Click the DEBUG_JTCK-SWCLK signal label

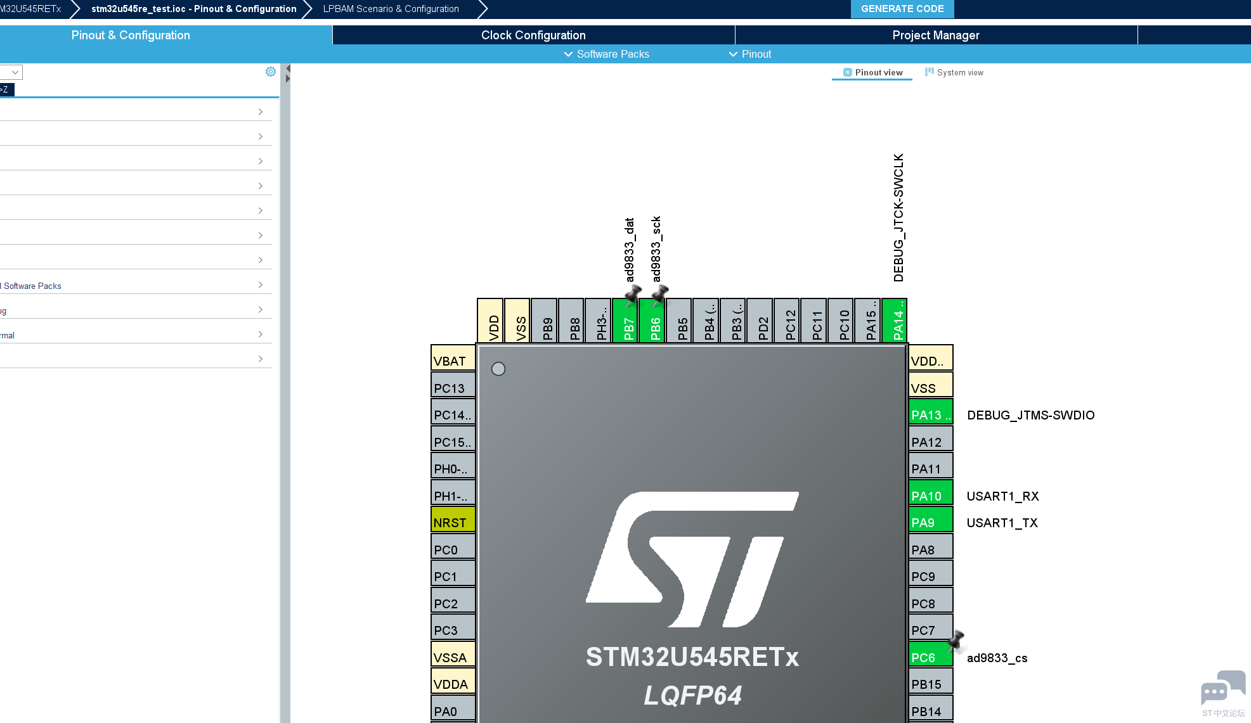(x=898, y=218)
